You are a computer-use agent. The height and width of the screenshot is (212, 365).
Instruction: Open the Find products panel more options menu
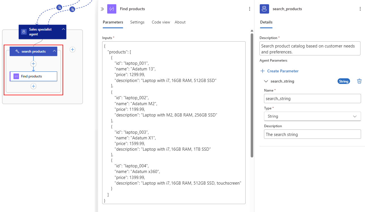tap(250, 9)
